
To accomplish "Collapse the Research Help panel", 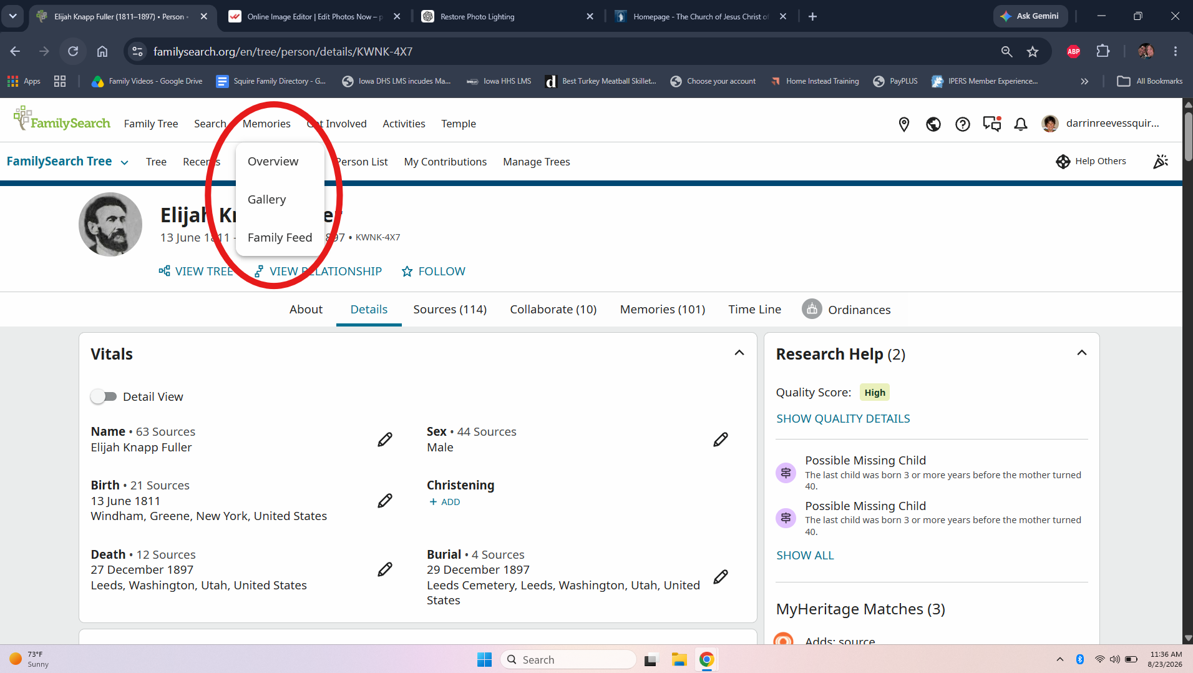I will click(1082, 353).
